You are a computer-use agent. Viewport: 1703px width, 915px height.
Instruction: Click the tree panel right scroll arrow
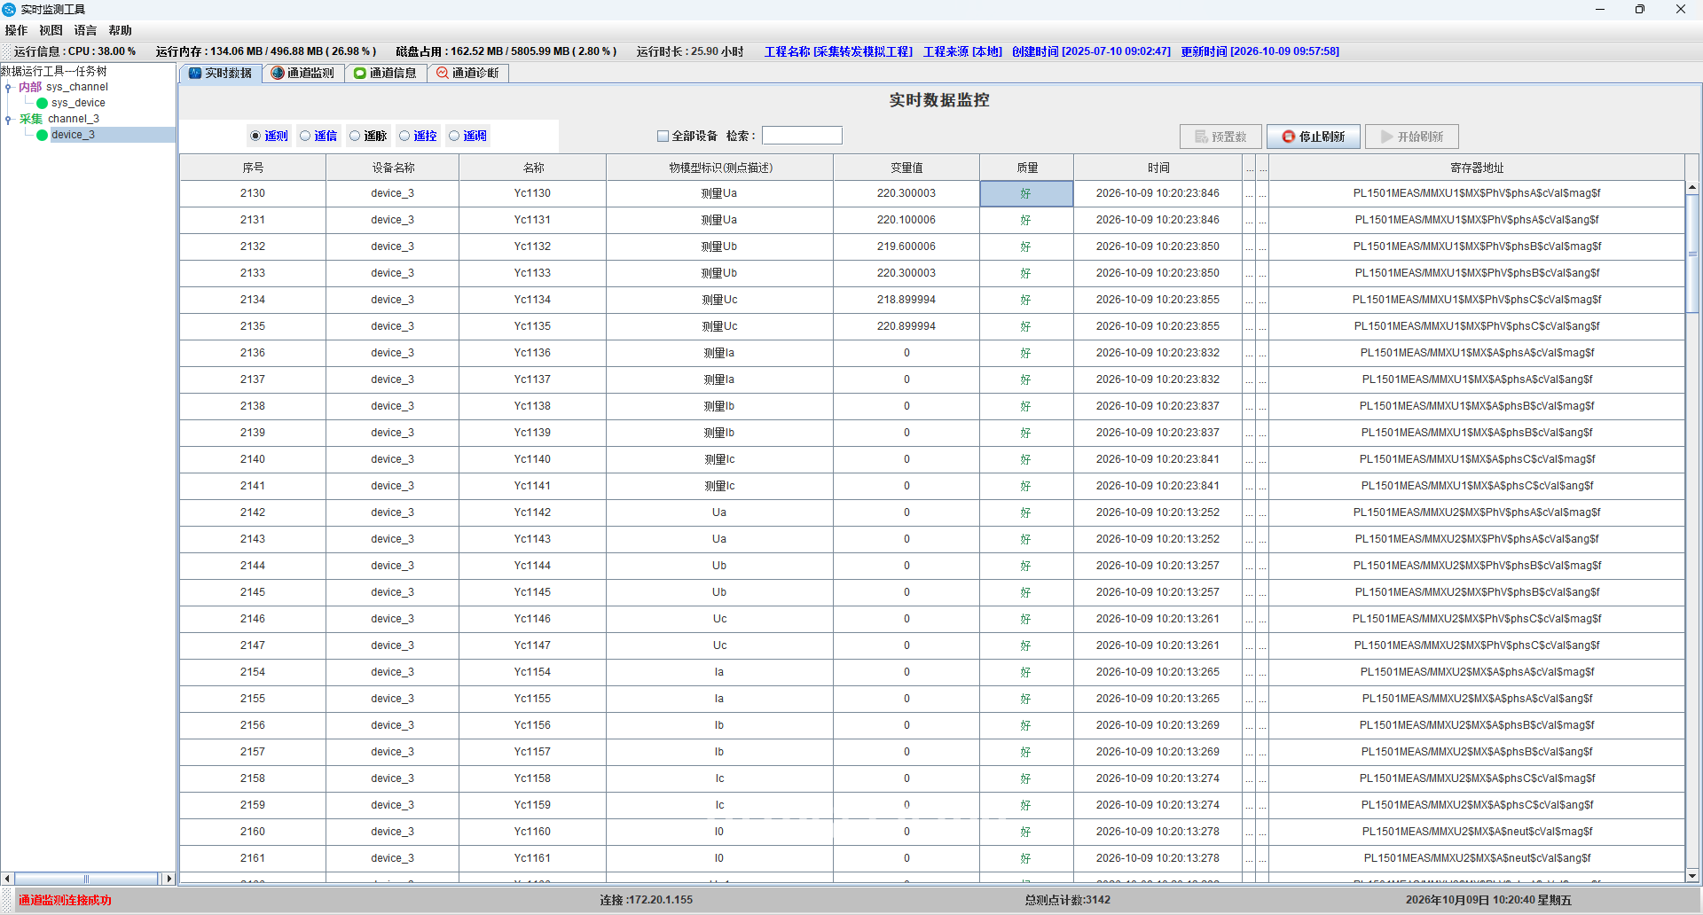[169, 879]
